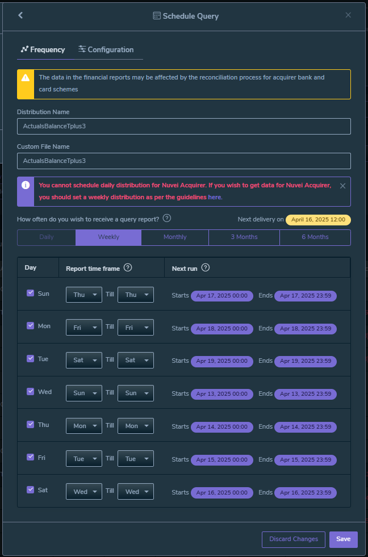
Task: Click the purple info icon
Action: point(26,185)
